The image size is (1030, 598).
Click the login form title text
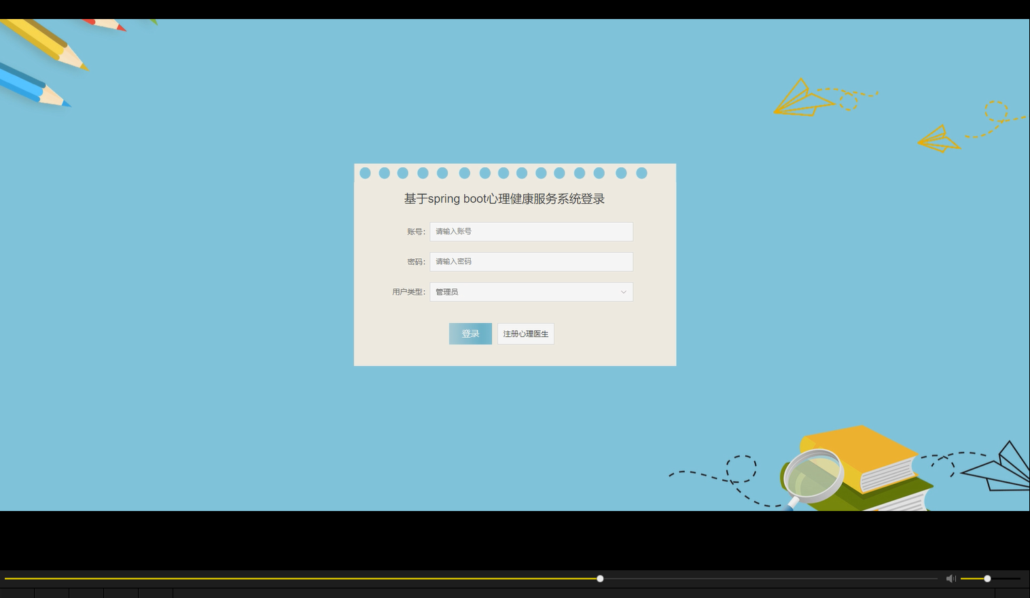point(505,199)
